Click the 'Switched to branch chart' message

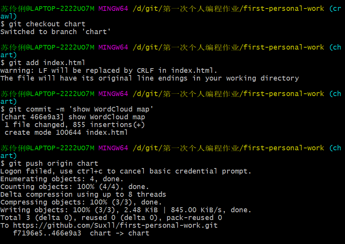55,32
